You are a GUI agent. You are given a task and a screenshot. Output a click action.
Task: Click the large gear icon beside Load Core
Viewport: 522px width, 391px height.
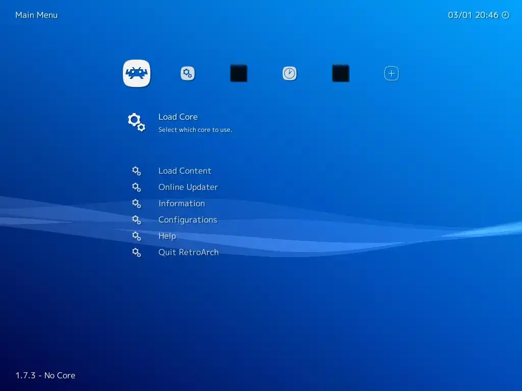137,122
